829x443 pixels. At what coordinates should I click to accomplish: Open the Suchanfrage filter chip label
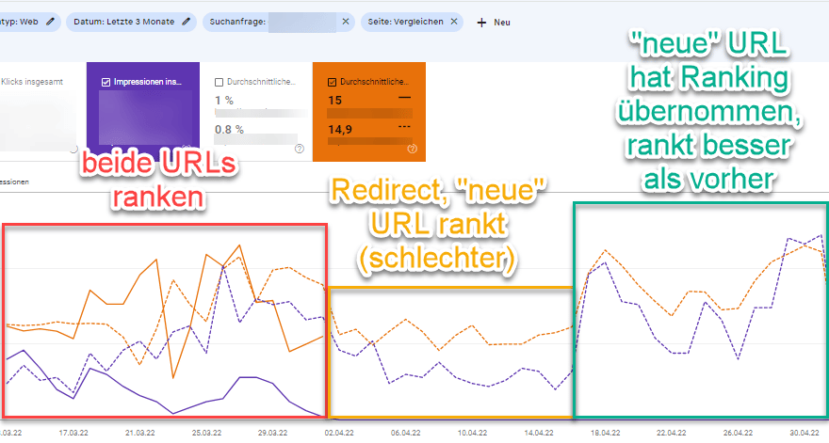tap(239, 21)
